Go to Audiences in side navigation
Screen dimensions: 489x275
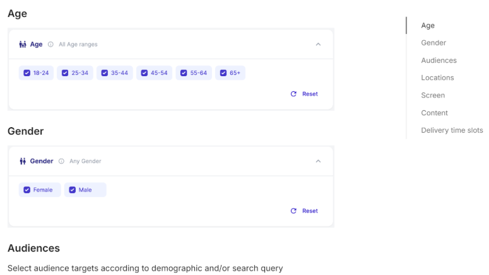pyautogui.click(x=439, y=60)
